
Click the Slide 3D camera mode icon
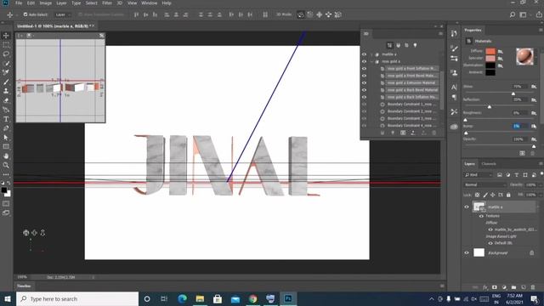(x=328, y=14)
